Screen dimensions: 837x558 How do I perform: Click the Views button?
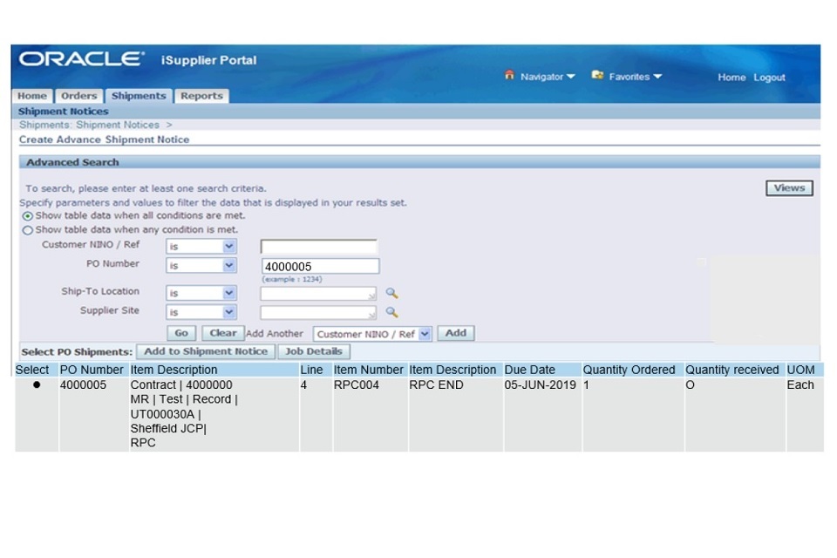tap(788, 188)
